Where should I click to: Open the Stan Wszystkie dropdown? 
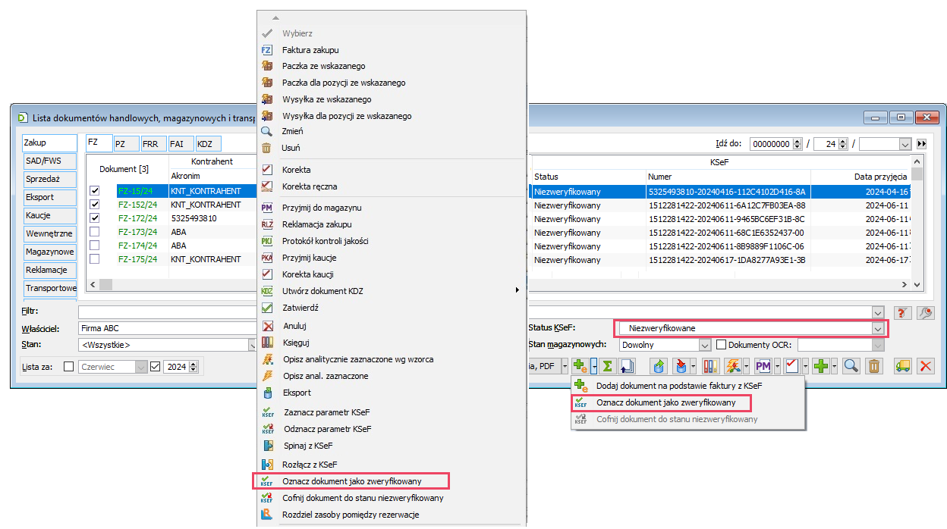pyautogui.click(x=253, y=345)
